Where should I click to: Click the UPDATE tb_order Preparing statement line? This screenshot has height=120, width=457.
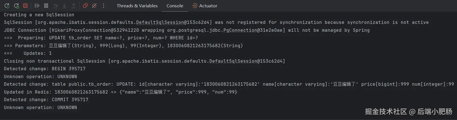[101, 38]
